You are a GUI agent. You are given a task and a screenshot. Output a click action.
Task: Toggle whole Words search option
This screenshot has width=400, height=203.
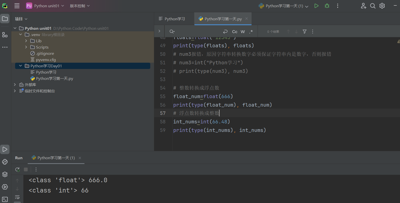pyautogui.click(x=243, y=32)
